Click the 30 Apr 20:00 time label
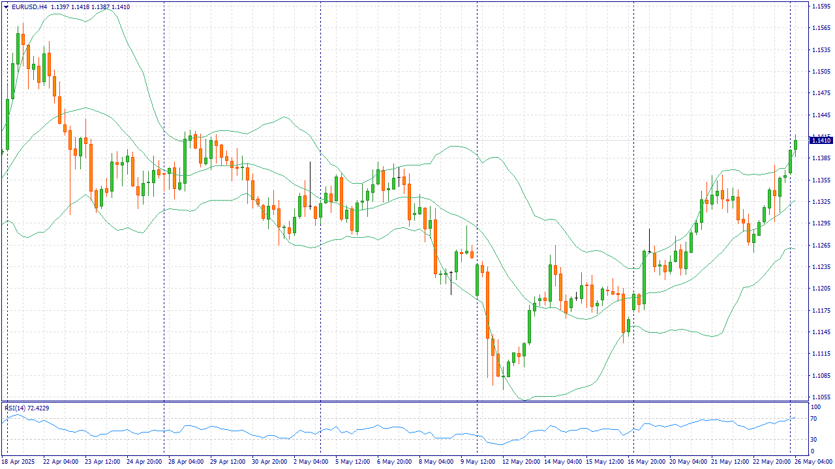 pos(269,462)
